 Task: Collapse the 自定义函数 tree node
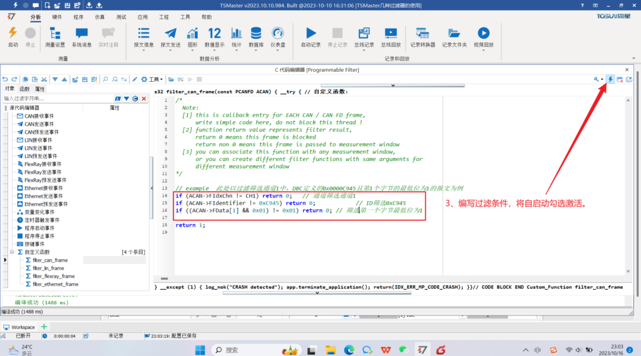[x=11, y=252]
